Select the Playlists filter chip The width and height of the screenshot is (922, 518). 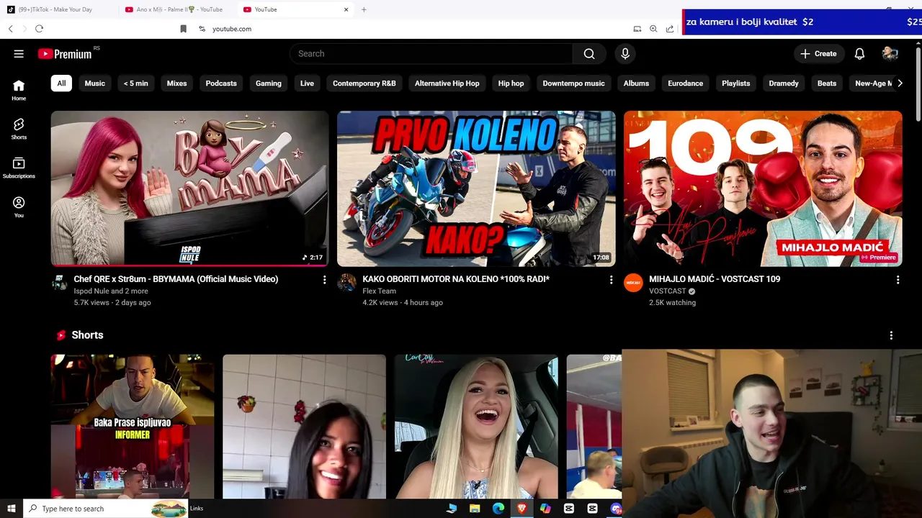(735, 83)
